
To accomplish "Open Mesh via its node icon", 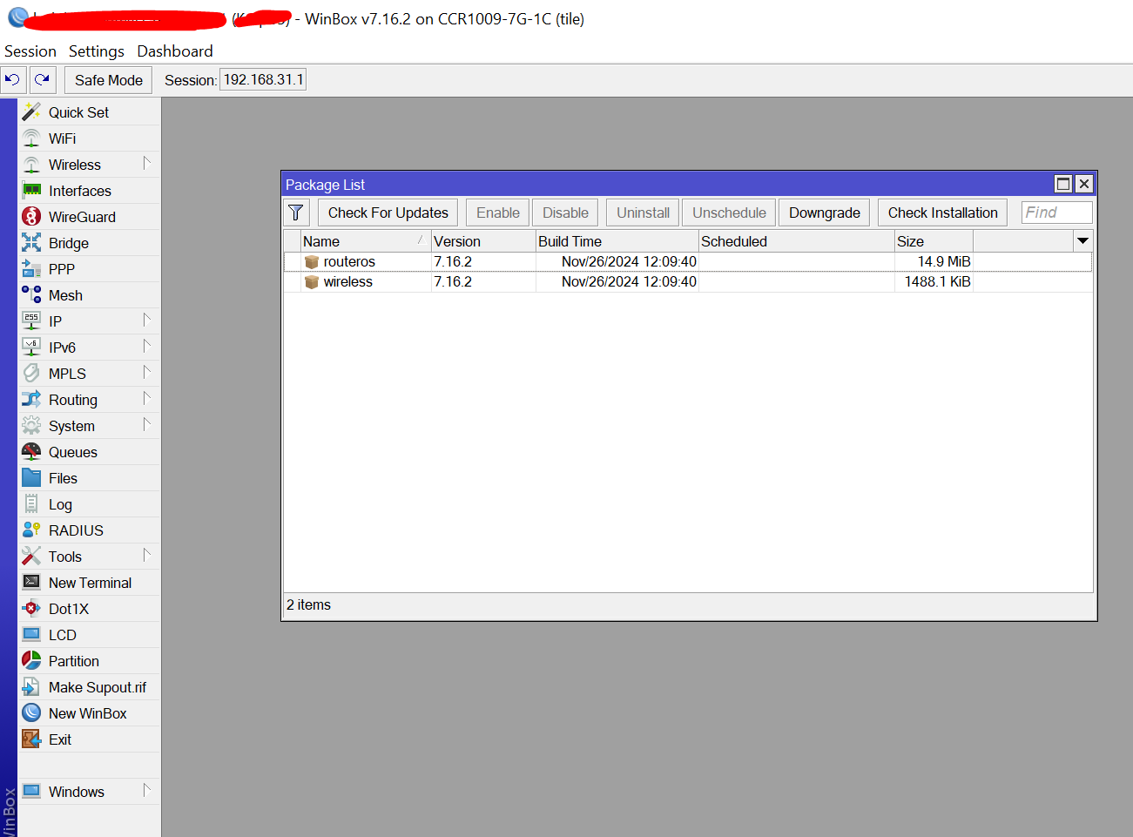I will click(x=31, y=294).
